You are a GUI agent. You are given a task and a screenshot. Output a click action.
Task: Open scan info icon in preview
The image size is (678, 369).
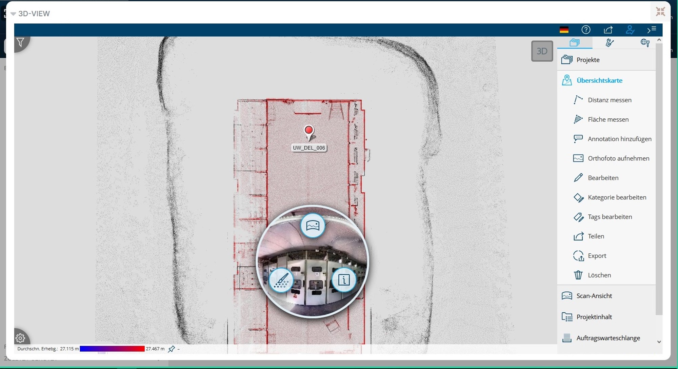[344, 280]
